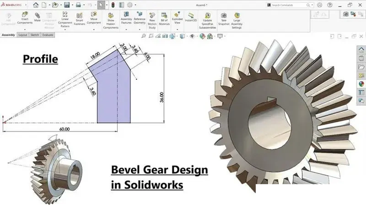Viewport: 366px width, 206px height.
Task: Click Show Hidden Components
Action: click(111, 21)
